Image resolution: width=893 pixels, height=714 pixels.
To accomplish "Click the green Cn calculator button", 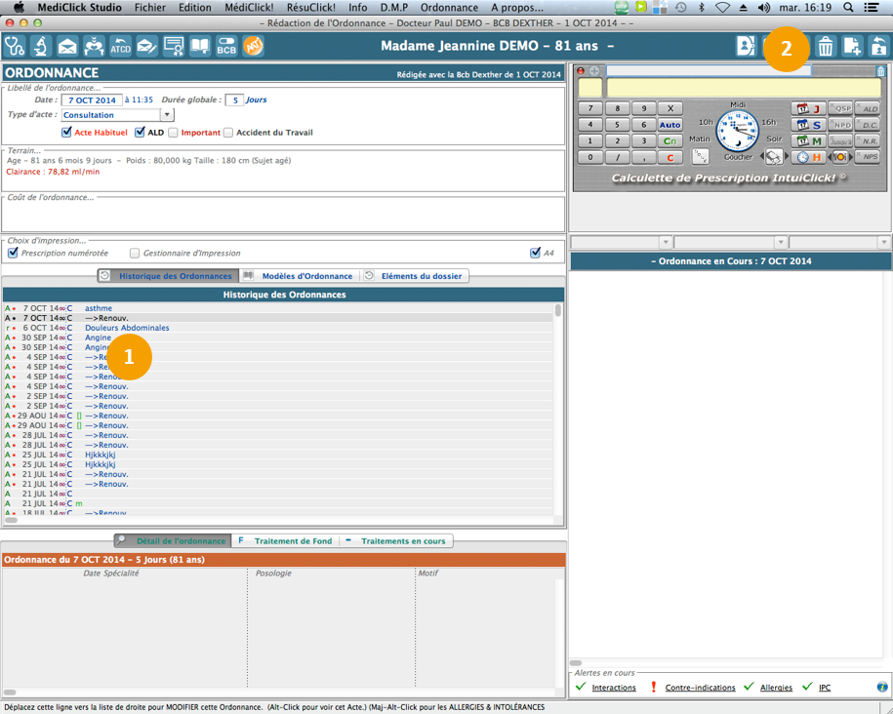I will coord(670,140).
